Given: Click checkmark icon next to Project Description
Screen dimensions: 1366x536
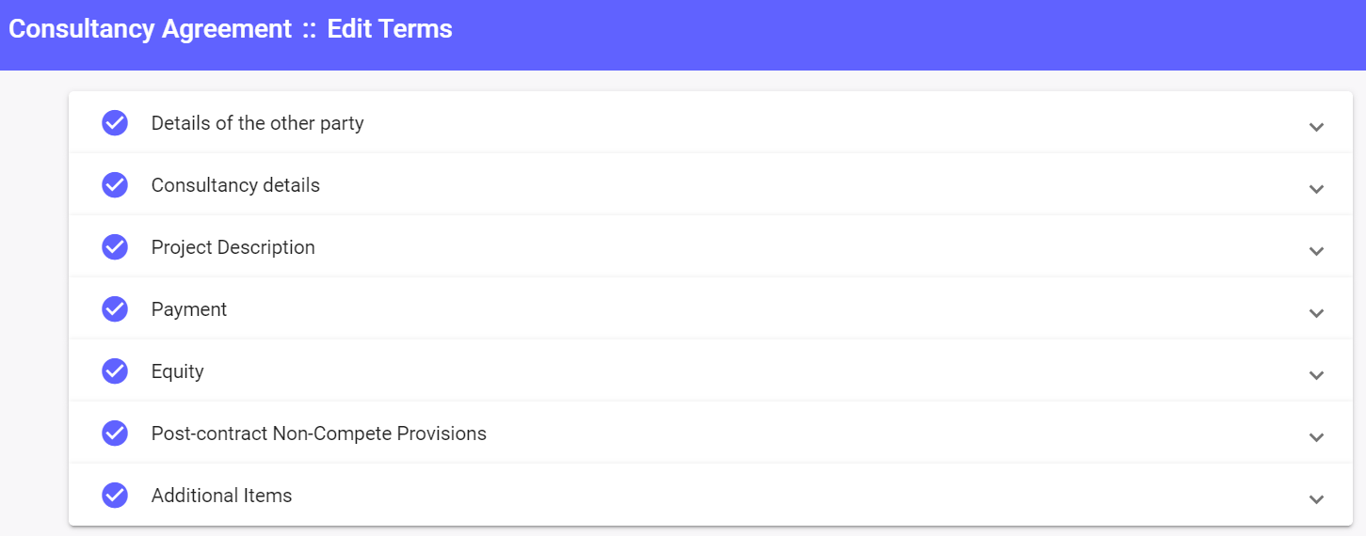Looking at the screenshot, I should (x=115, y=247).
